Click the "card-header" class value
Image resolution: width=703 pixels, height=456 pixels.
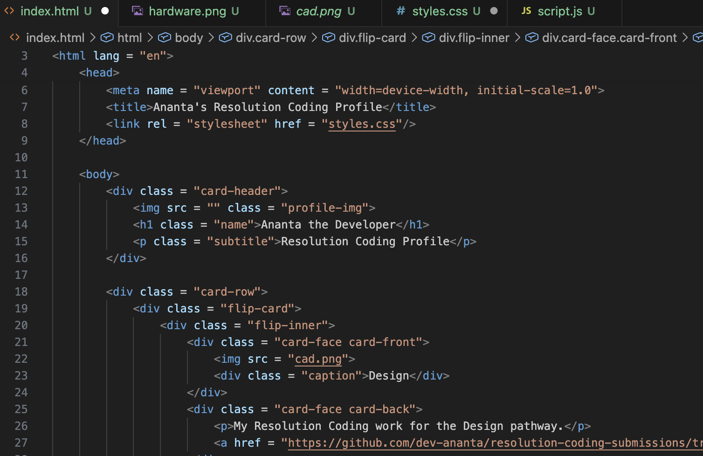point(237,191)
